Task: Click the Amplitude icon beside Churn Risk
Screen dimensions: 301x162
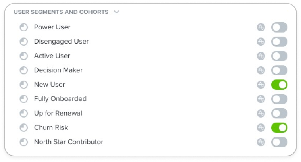Action: 261,127
